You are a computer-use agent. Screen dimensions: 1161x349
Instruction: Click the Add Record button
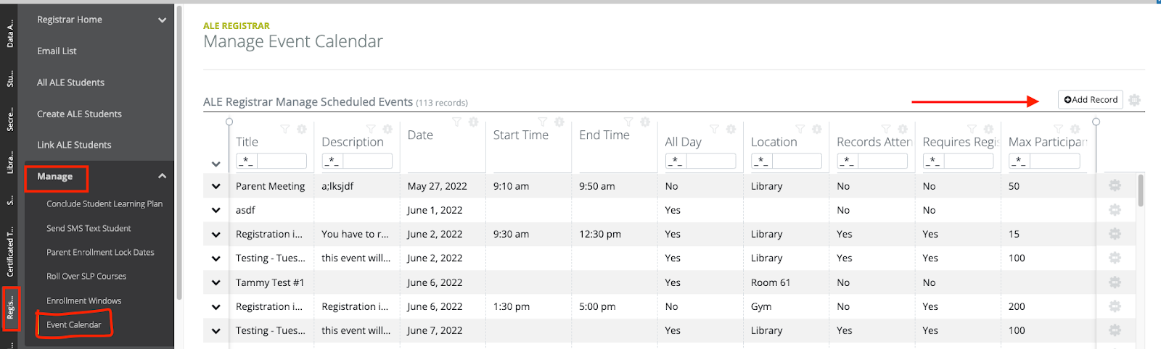pyautogui.click(x=1091, y=100)
